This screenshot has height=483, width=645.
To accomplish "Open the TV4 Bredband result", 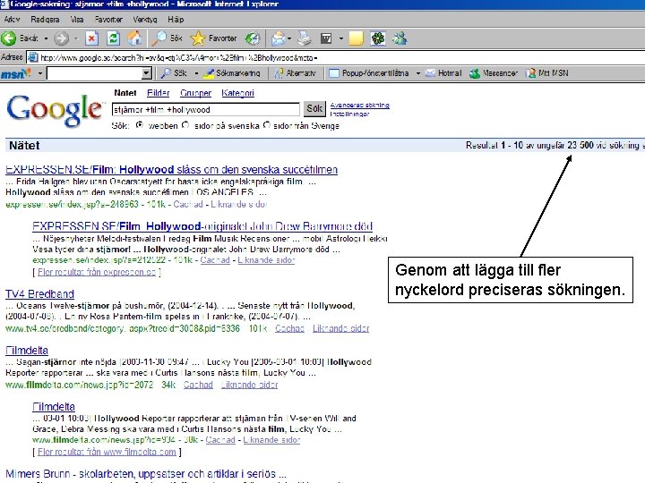I will [x=39, y=293].
